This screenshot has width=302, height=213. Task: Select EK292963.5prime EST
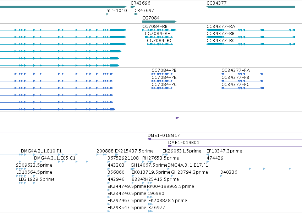point(127,201)
